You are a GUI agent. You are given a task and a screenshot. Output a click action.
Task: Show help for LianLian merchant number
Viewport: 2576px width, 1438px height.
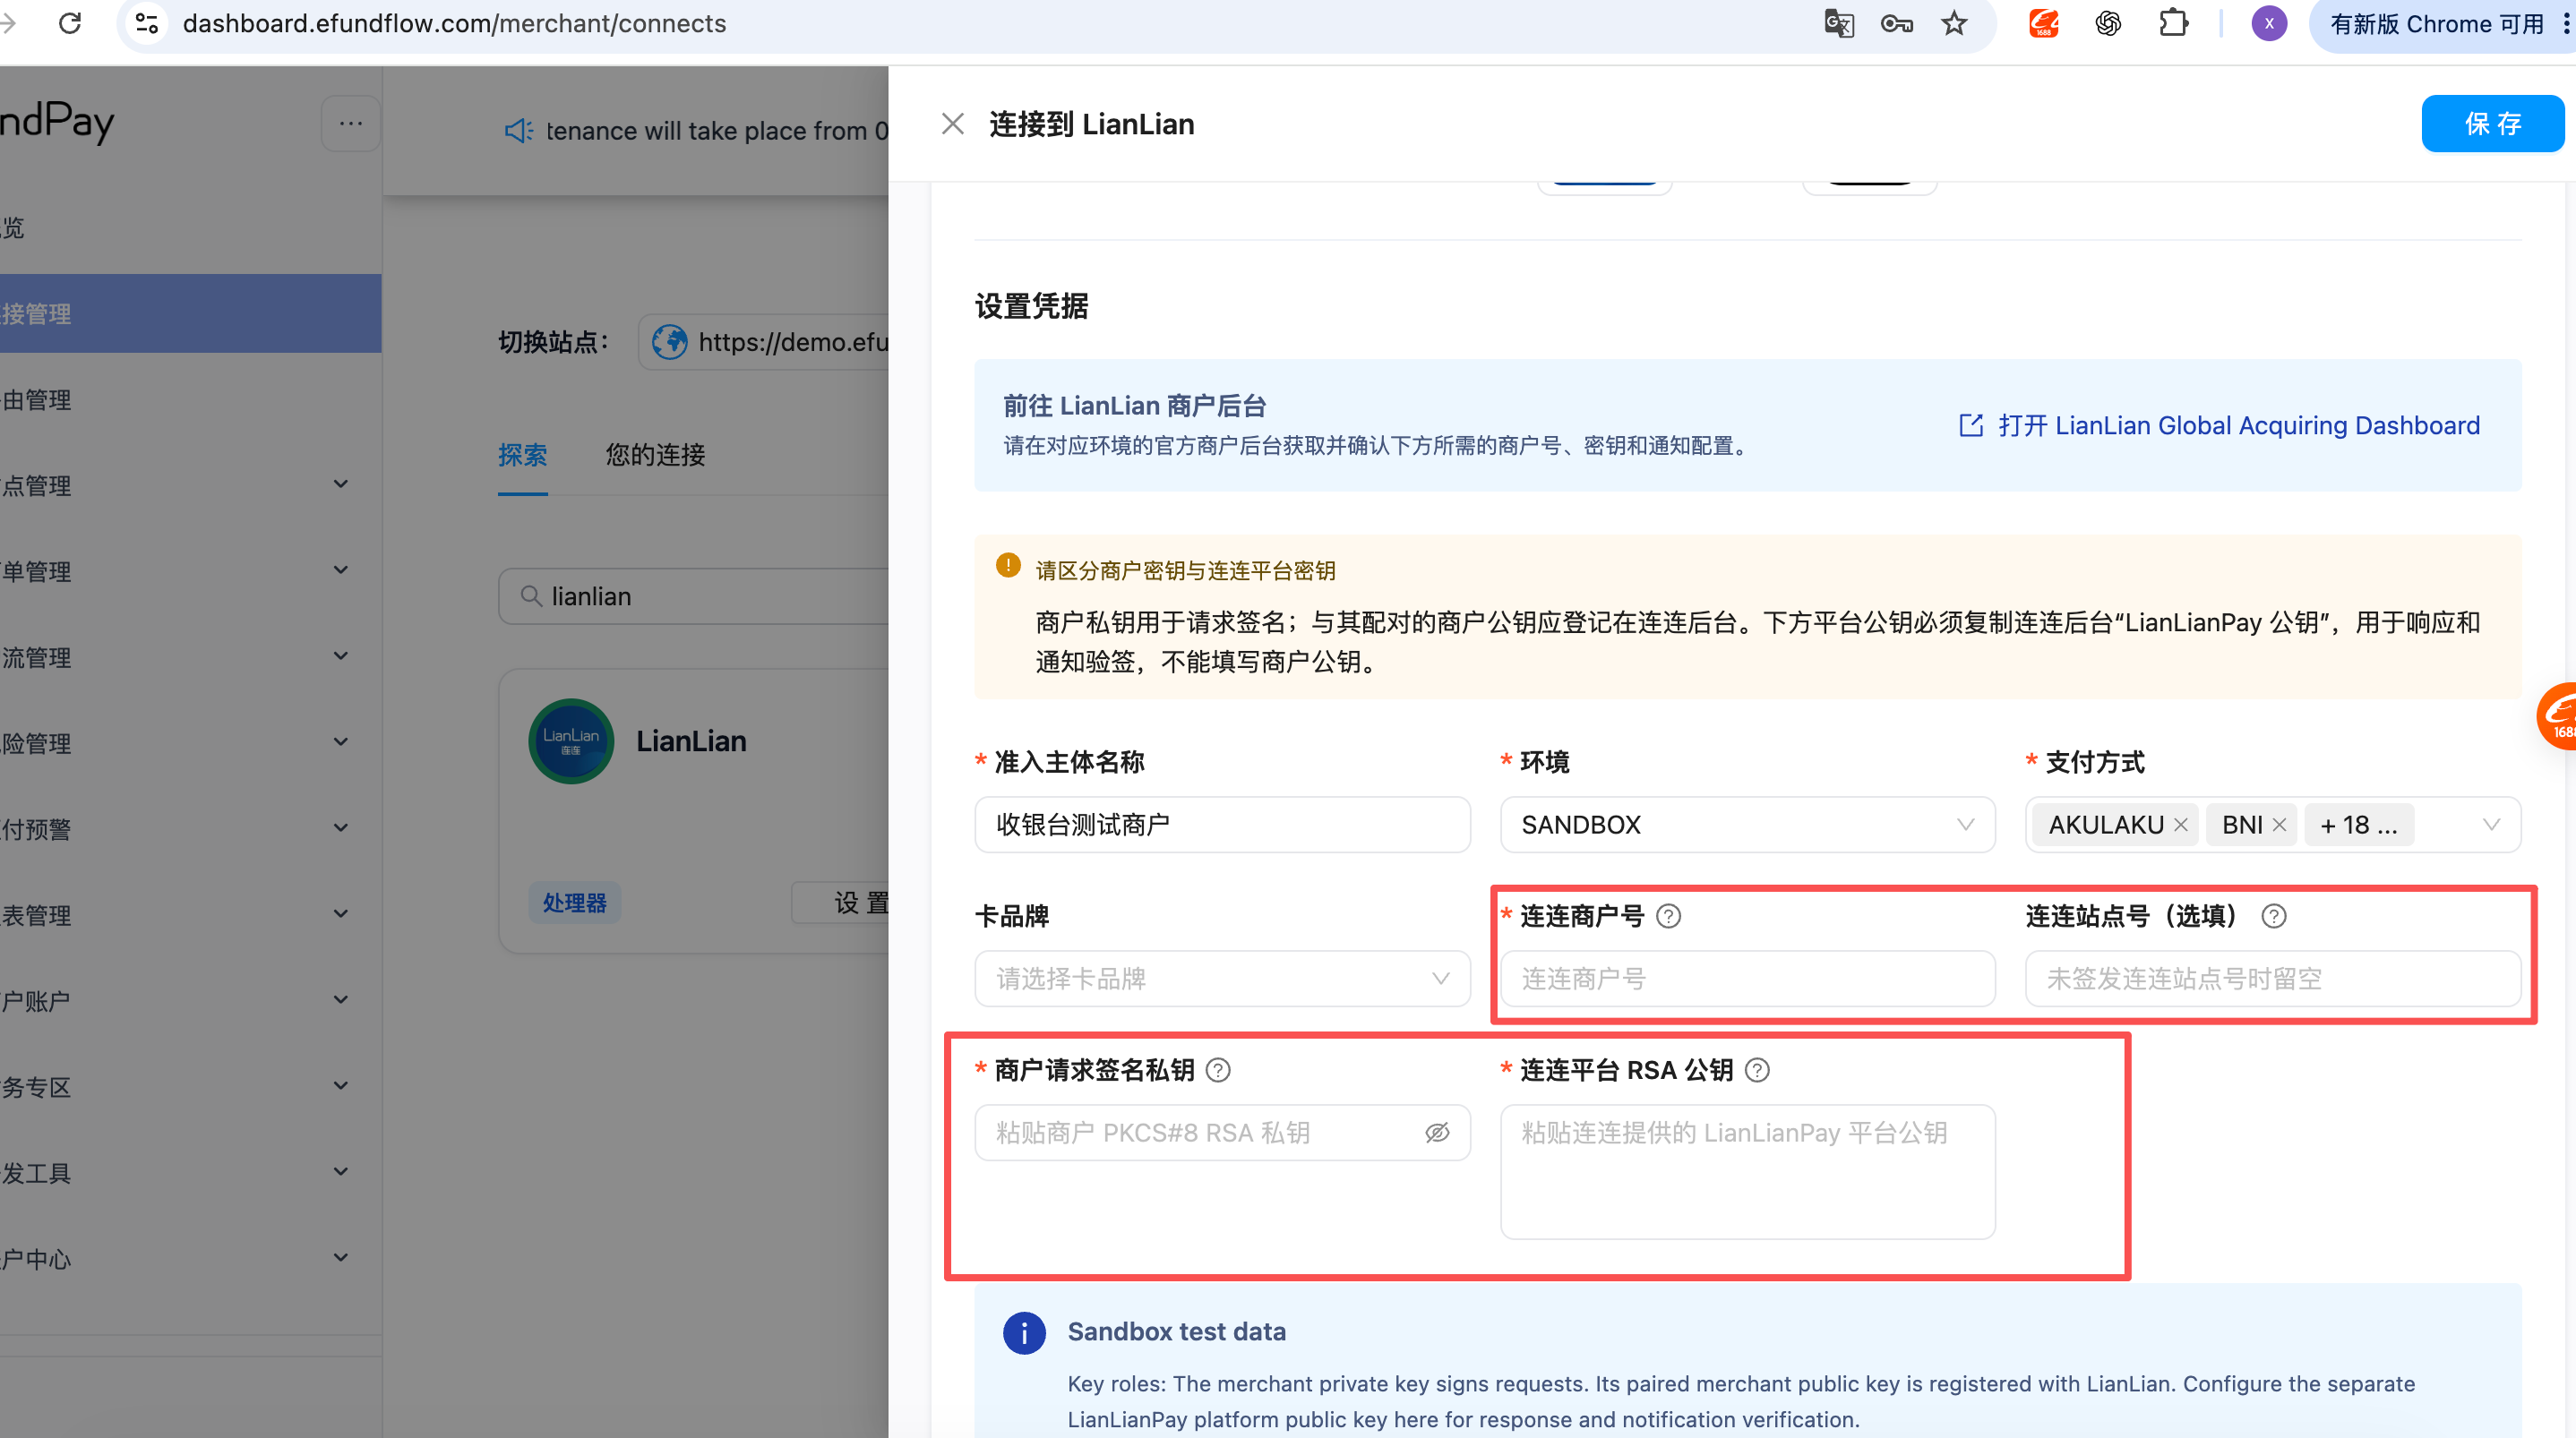(x=1668, y=916)
